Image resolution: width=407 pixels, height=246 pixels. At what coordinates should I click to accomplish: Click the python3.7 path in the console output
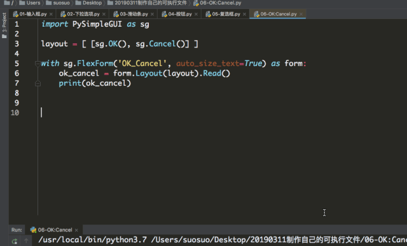click(x=93, y=240)
